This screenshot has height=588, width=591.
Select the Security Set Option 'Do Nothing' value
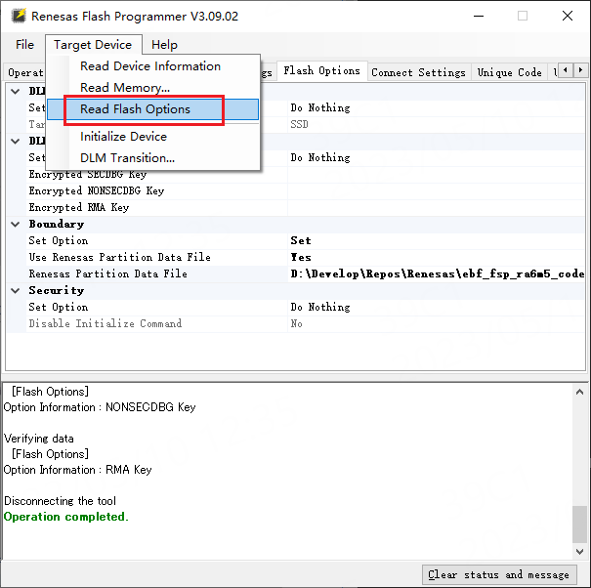(437, 308)
